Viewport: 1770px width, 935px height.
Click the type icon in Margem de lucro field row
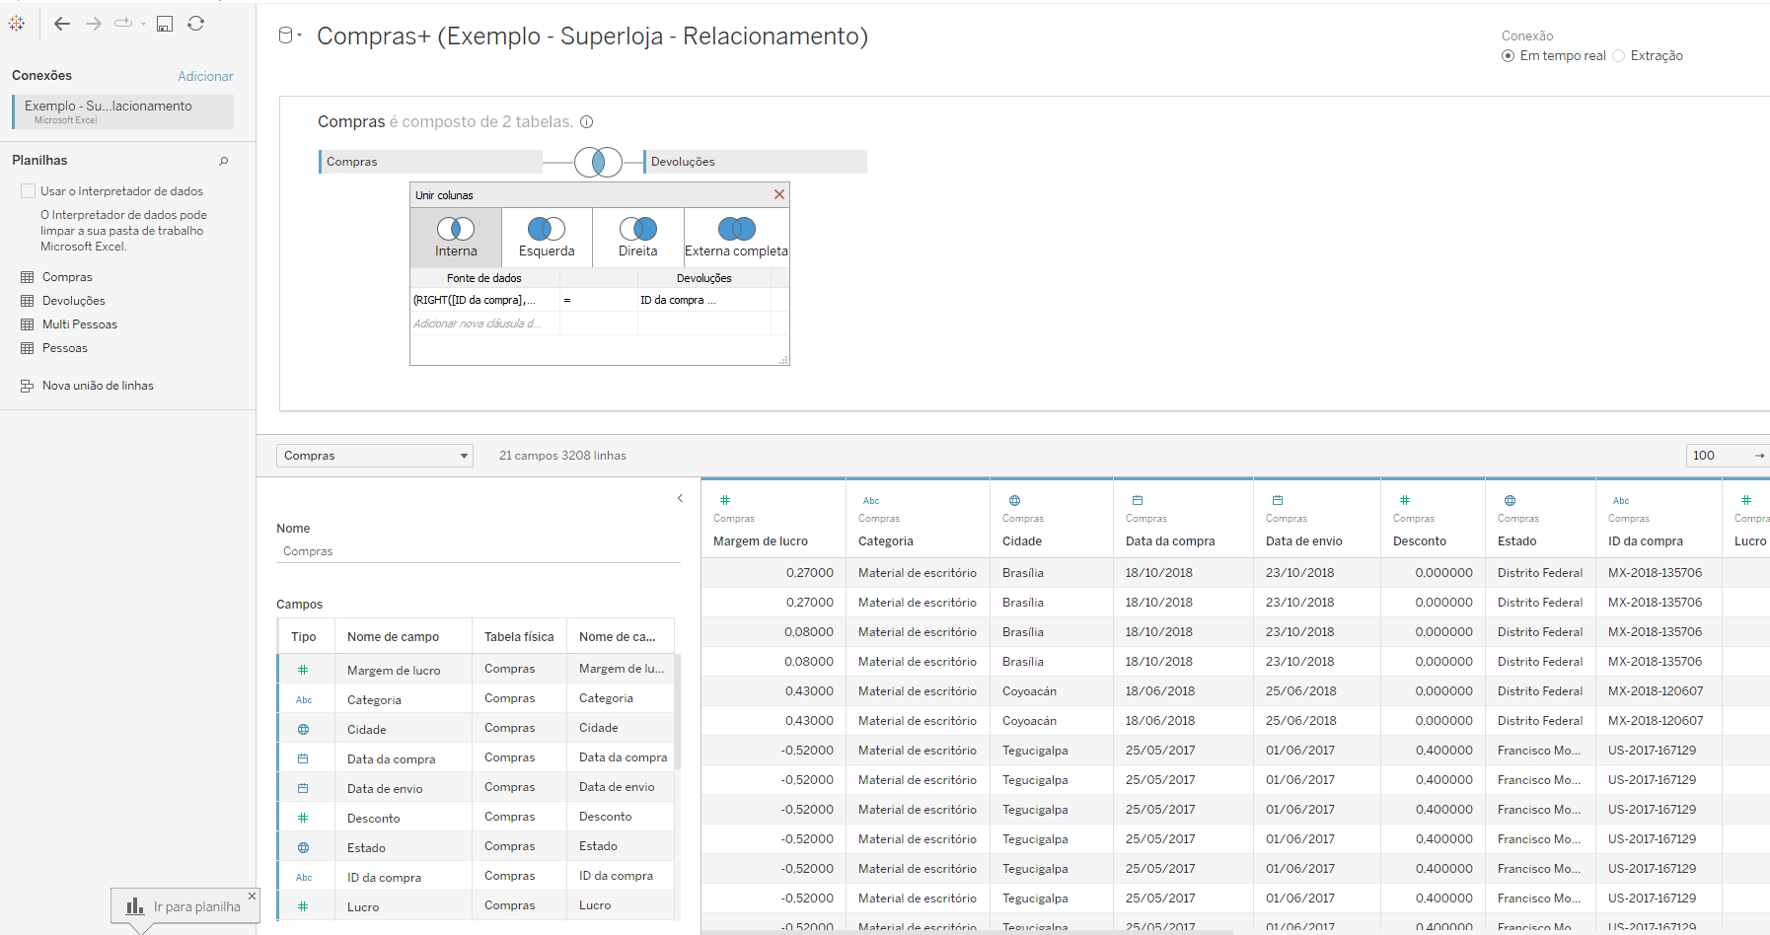[303, 670]
